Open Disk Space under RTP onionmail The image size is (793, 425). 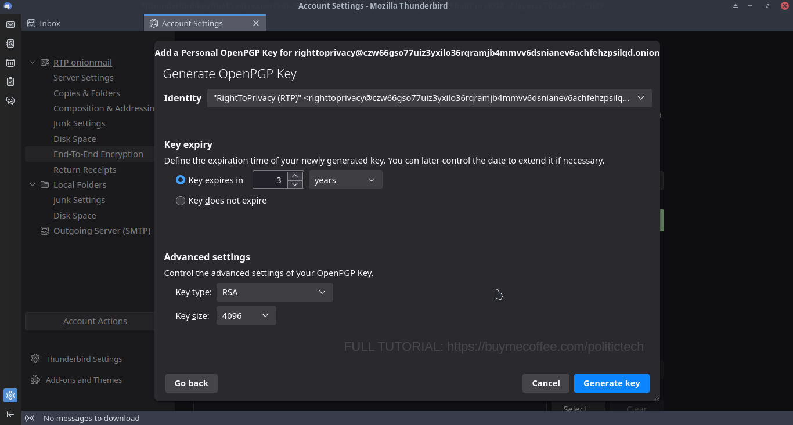[75, 139]
